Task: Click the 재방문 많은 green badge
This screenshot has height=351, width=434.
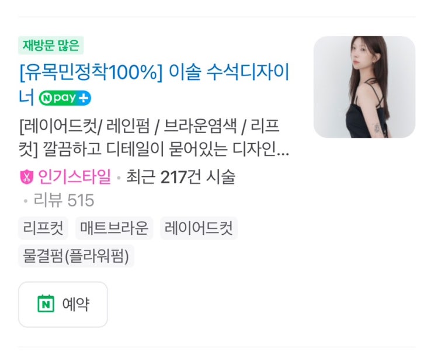Action: [x=51, y=45]
